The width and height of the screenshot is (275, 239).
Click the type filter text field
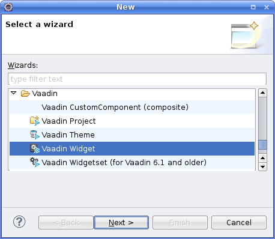137,79
